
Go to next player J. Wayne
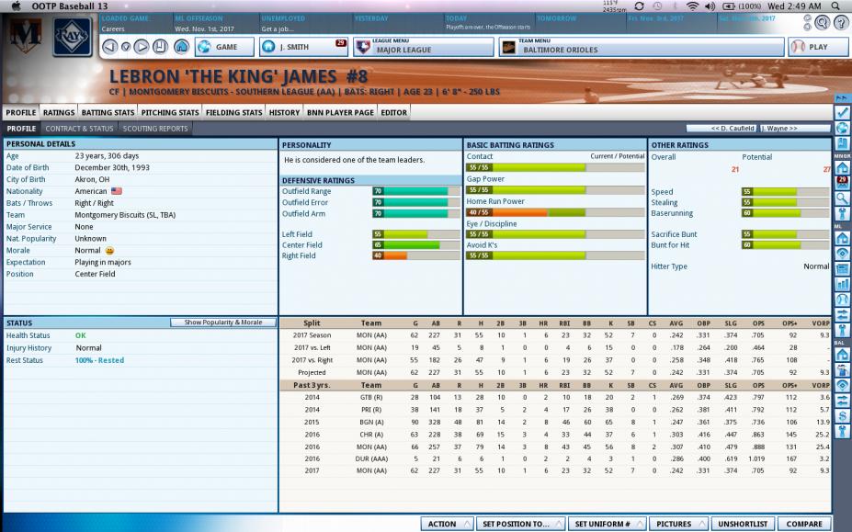tap(794, 129)
